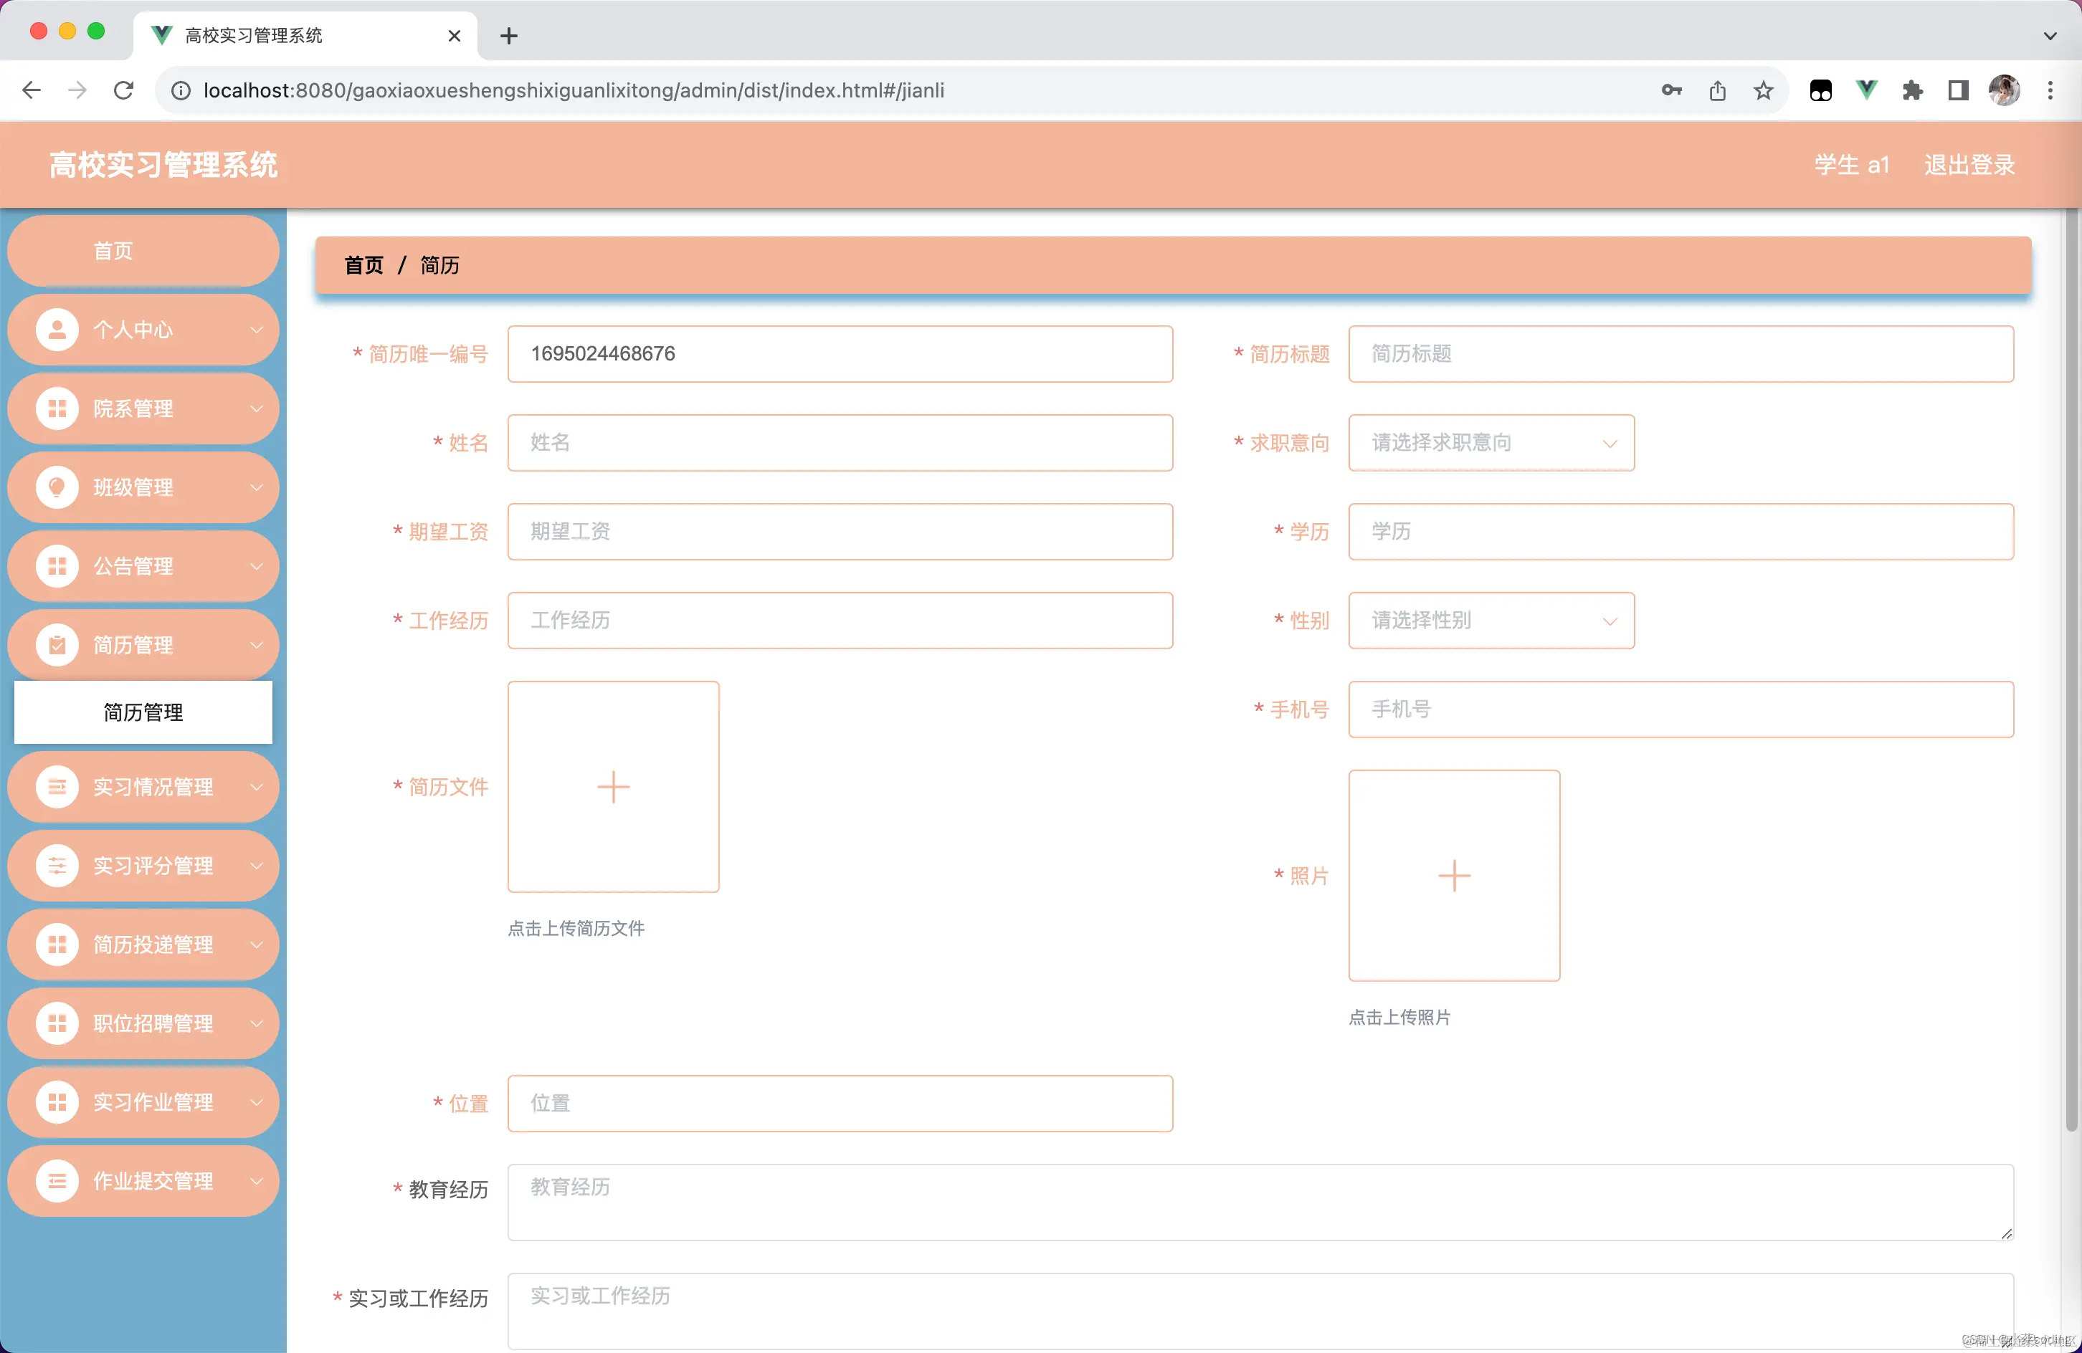Click 学生 a1 in the header
This screenshot has height=1353, width=2082.
coord(1852,163)
